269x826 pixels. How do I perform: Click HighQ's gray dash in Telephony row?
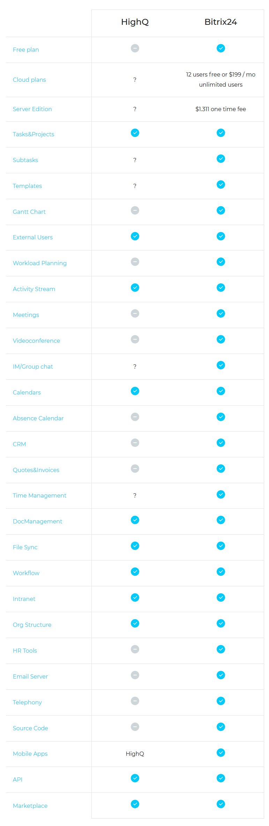click(x=135, y=701)
